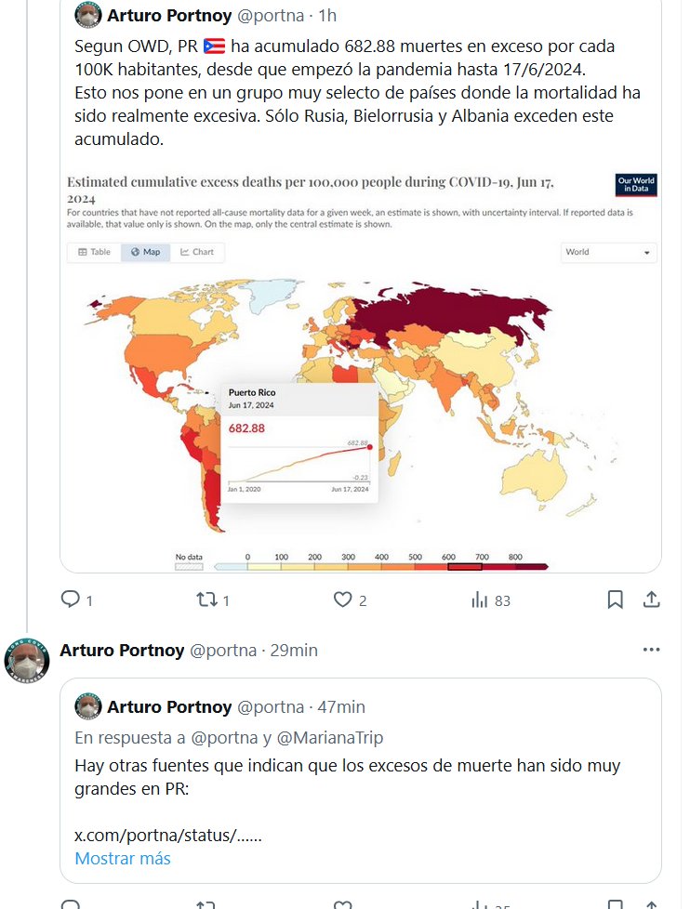Viewport: 690px width, 909px height.
Task: Open view analytics showing 83 views
Action: pos(480,600)
